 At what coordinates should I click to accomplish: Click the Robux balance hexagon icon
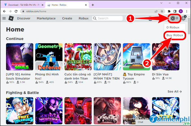(x=173, y=18)
